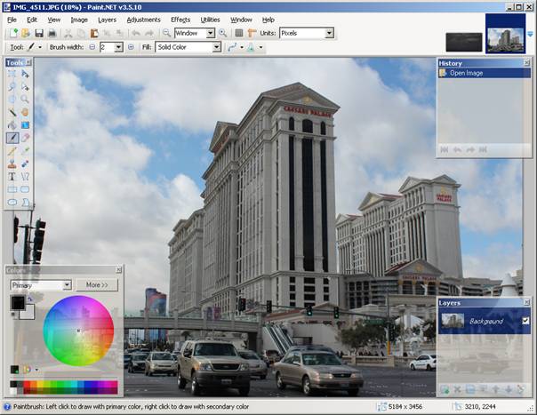Select the Zoom tool in Tools panel
This screenshot has height=415, width=537.
pos(25,100)
